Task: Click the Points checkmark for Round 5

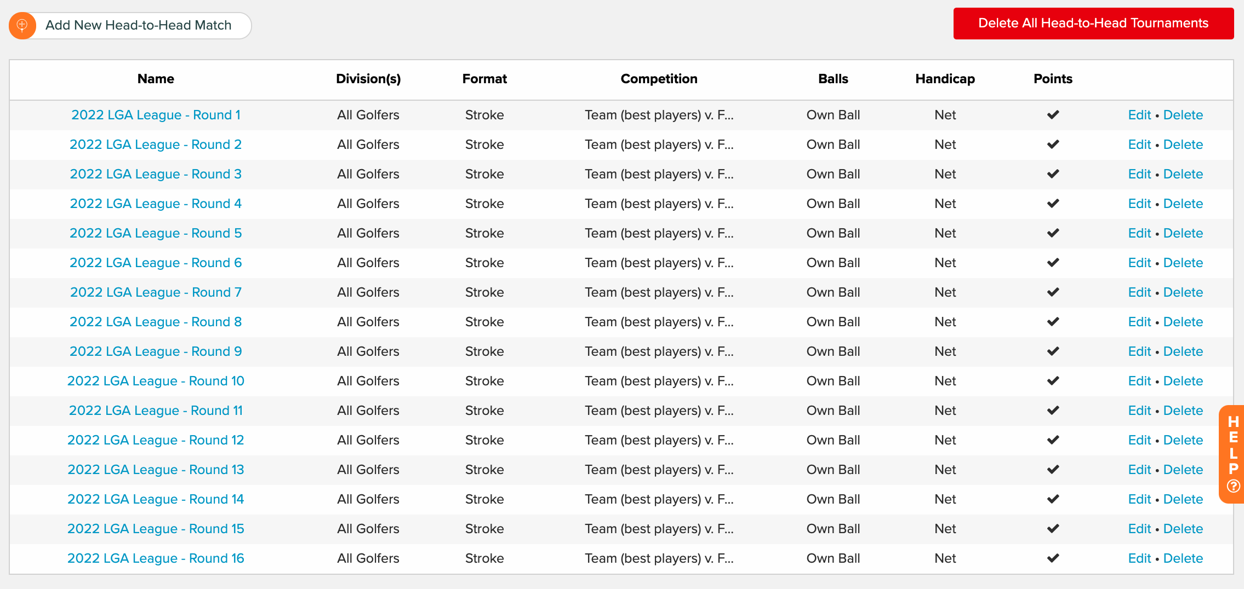Action: click(1053, 233)
